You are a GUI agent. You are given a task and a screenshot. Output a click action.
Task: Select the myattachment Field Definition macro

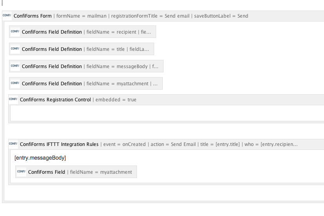tap(86, 83)
